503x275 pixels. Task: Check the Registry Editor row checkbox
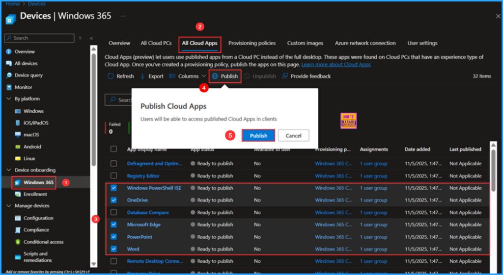[113, 176]
